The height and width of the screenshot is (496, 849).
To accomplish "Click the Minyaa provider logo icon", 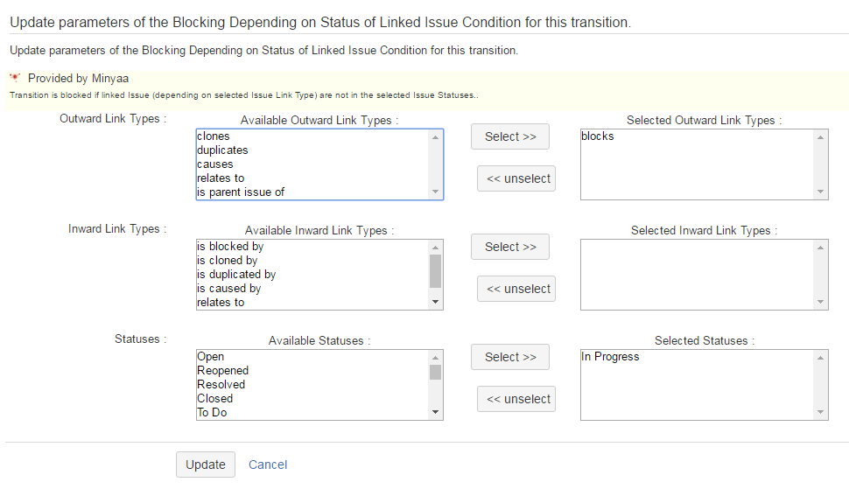I will point(15,78).
